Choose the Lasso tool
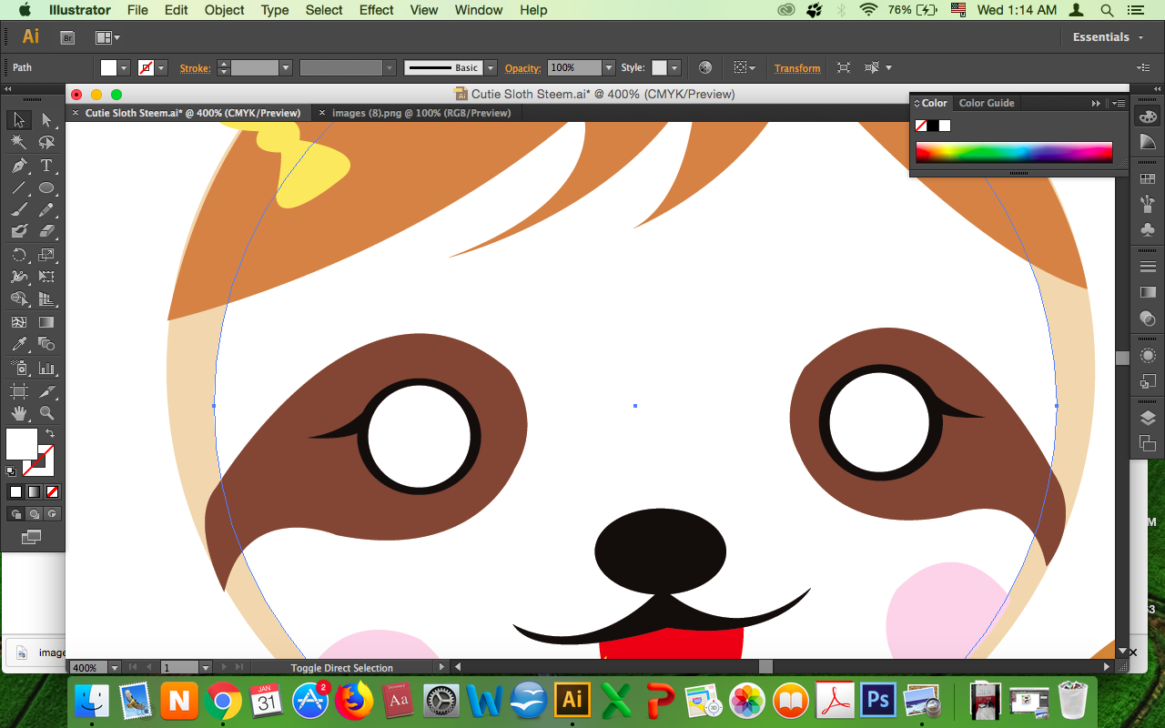The width and height of the screenshot is (1165, 728). 46,143
